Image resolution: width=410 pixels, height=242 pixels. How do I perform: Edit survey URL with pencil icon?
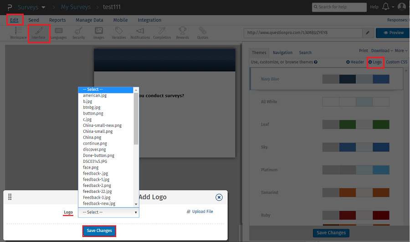tap(368, 33)
